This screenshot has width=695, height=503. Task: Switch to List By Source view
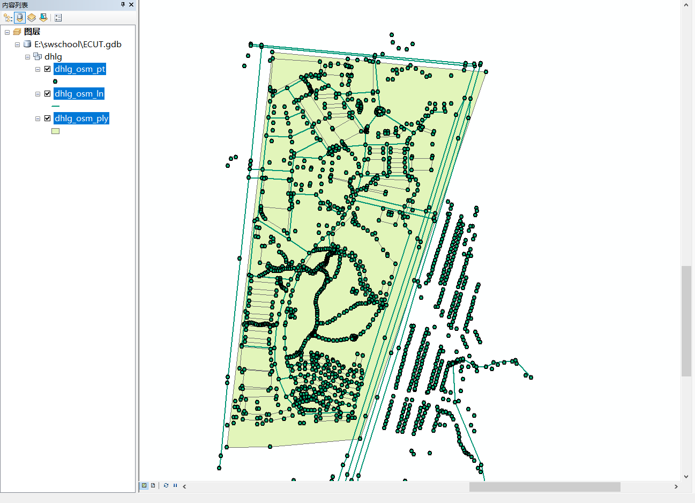click(x=19, y=18)
